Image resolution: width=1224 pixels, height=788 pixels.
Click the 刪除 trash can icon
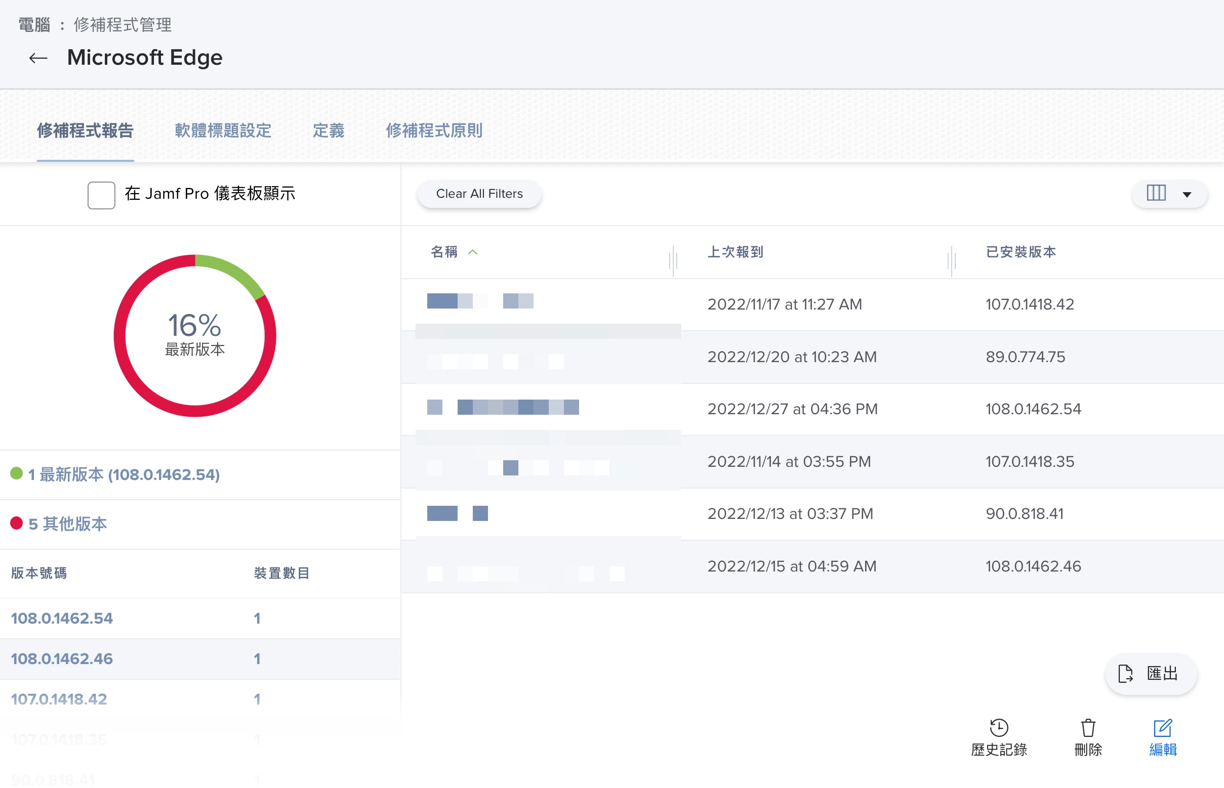point(1087,727)
